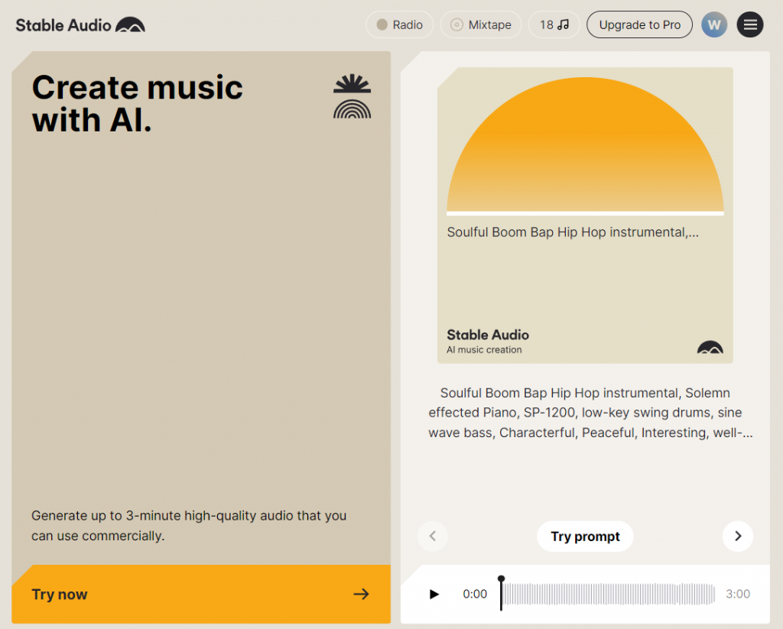This screenshot has width=783, height=629.
Task: Open the Radio station
Action: pyautogui.click(x=400, y=24)
